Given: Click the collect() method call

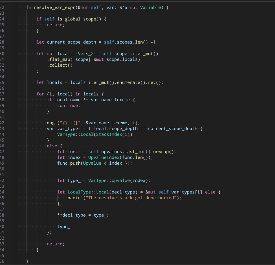Looking at the screenshot, I should point(61,65).
